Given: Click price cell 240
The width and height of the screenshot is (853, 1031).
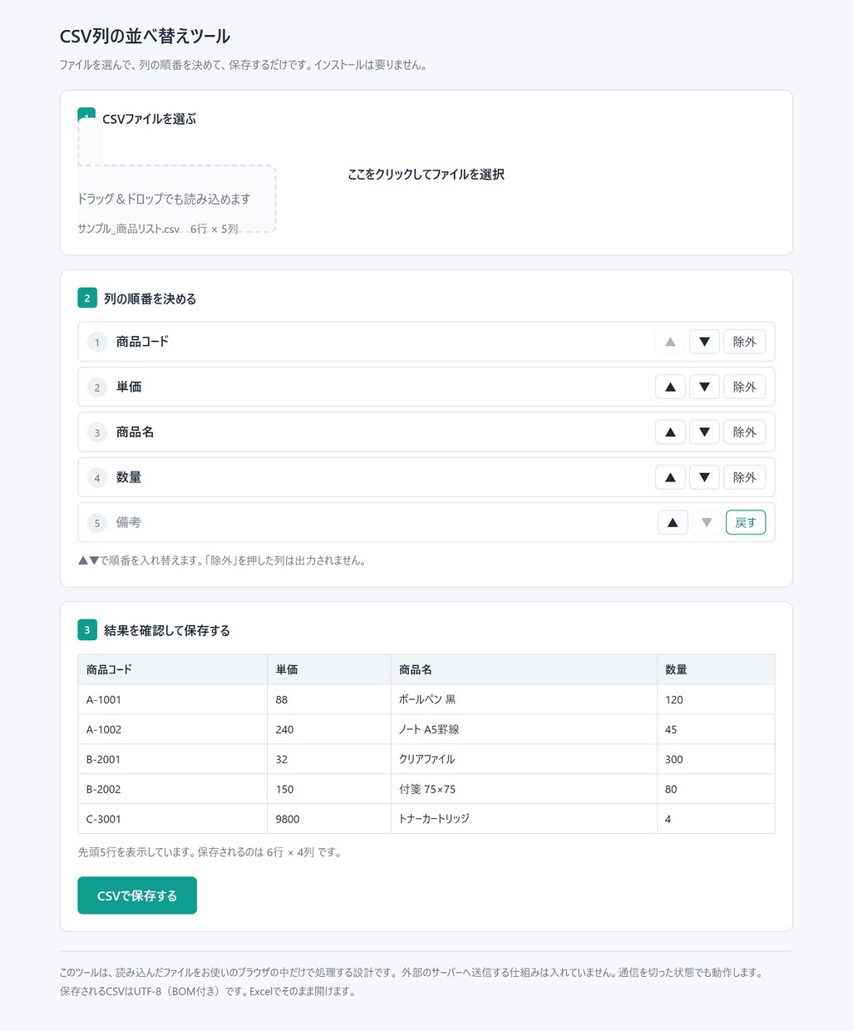Looking at the screenshot, I should (x=329, y=729).
